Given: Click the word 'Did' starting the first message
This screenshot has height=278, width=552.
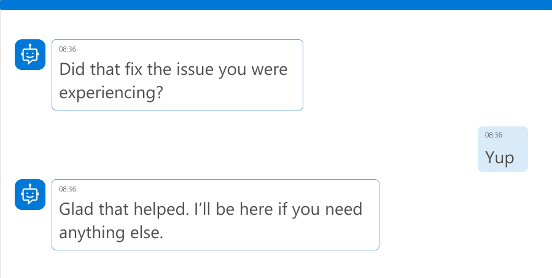Looking at the screenshot, I should pyautogui.click(x=72, y=69).
